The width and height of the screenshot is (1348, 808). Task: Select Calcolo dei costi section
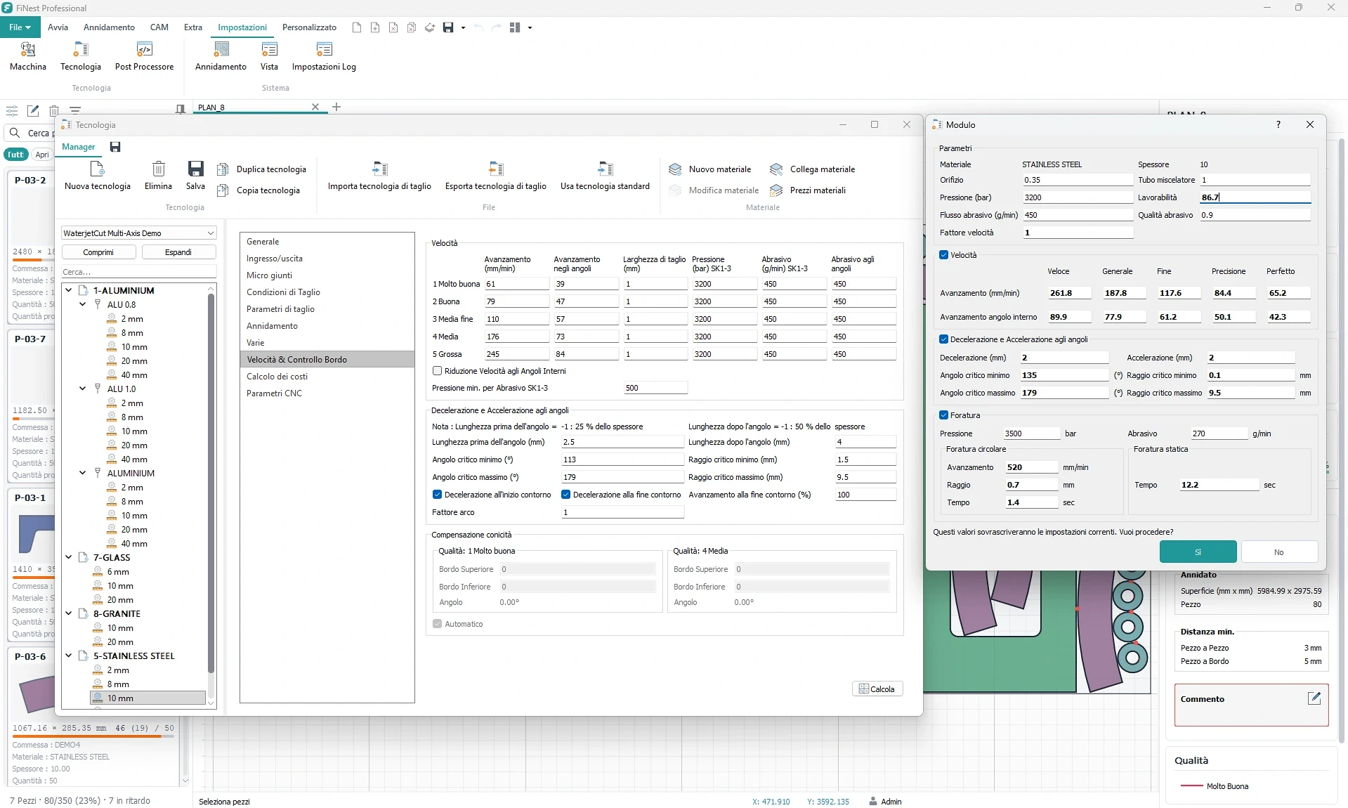click(x=327, y=377)
